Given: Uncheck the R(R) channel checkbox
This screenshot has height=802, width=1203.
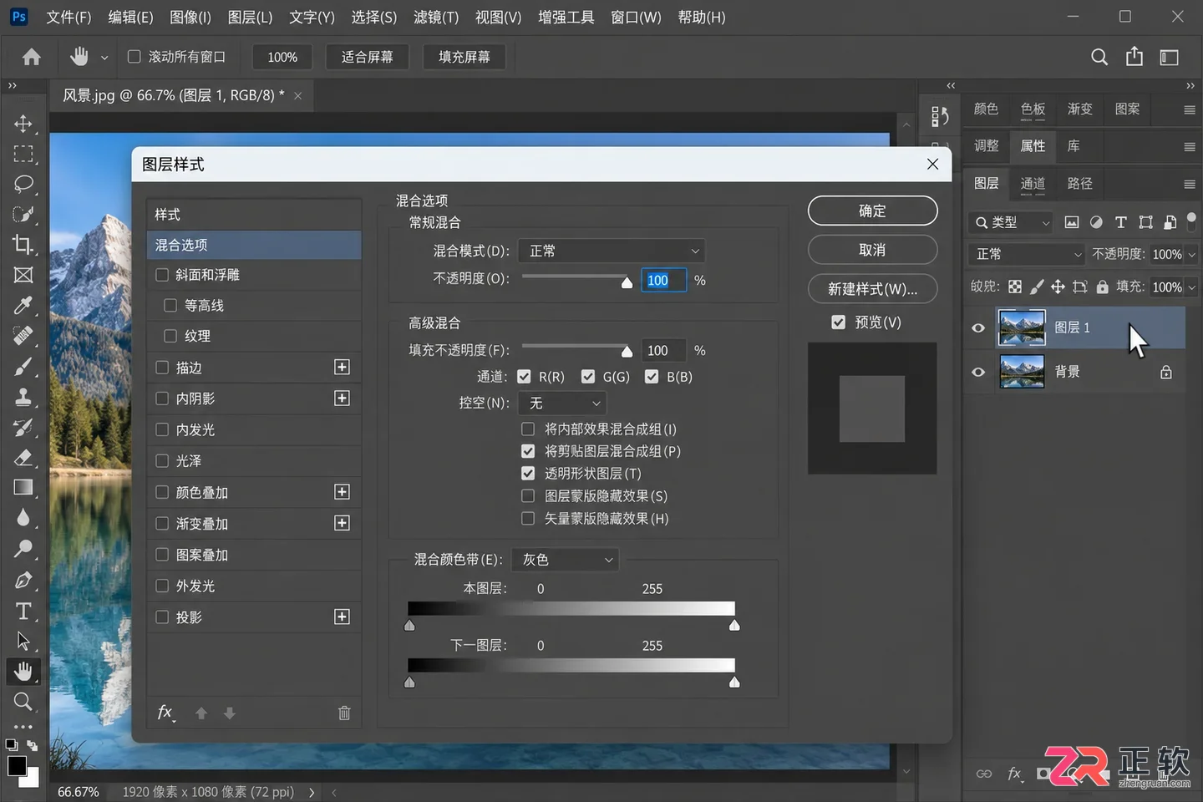Looking at the screenshot, I should click(525, 377).
